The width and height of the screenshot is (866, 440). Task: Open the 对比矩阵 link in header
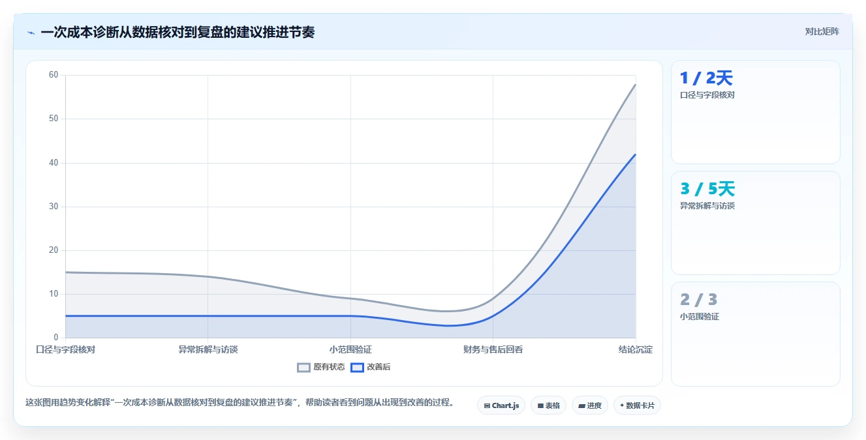[822, 31]
